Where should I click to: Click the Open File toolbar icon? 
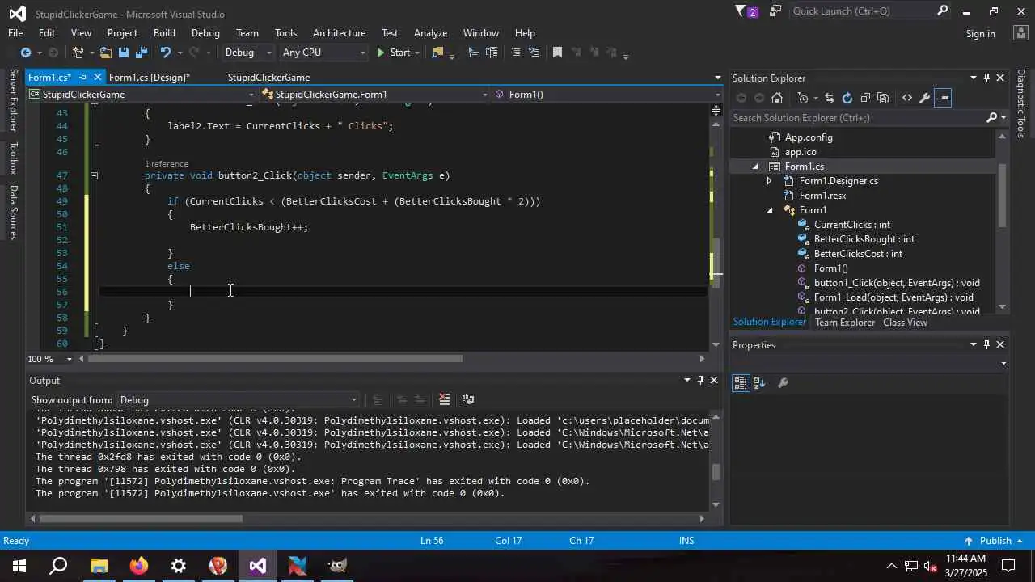point(105,53)
